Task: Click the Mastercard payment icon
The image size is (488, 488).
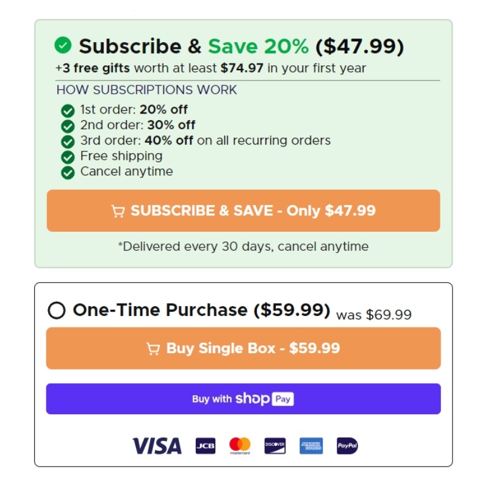Action: point(240,446)
